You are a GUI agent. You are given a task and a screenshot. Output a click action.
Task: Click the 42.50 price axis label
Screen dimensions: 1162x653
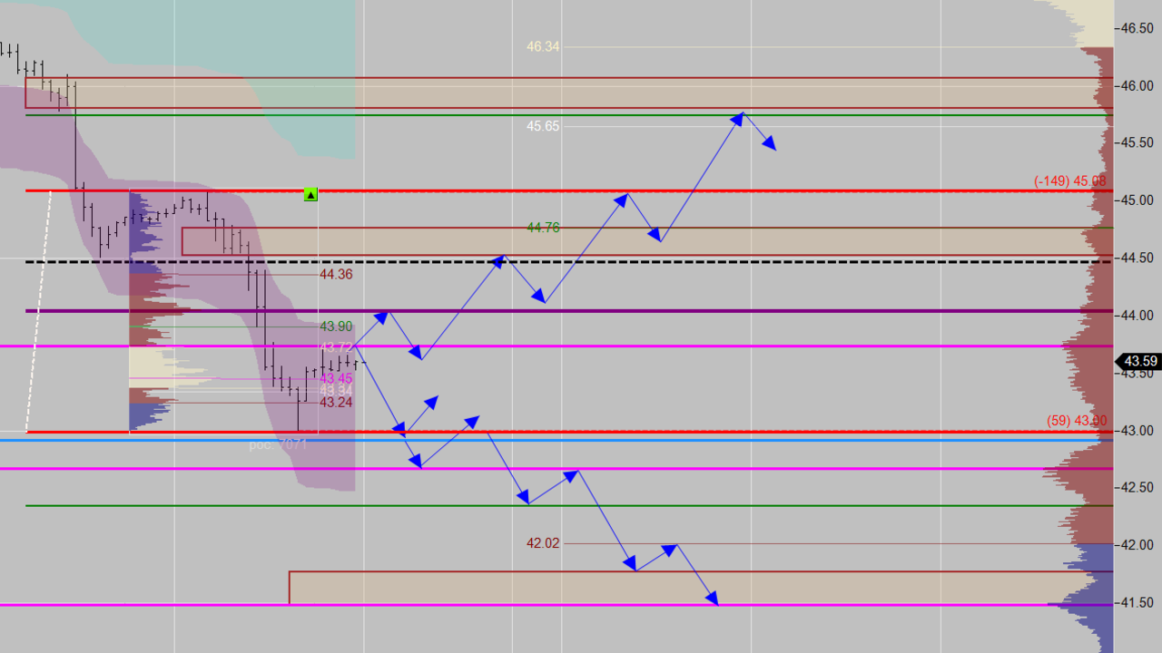(x=1138, y=488)
